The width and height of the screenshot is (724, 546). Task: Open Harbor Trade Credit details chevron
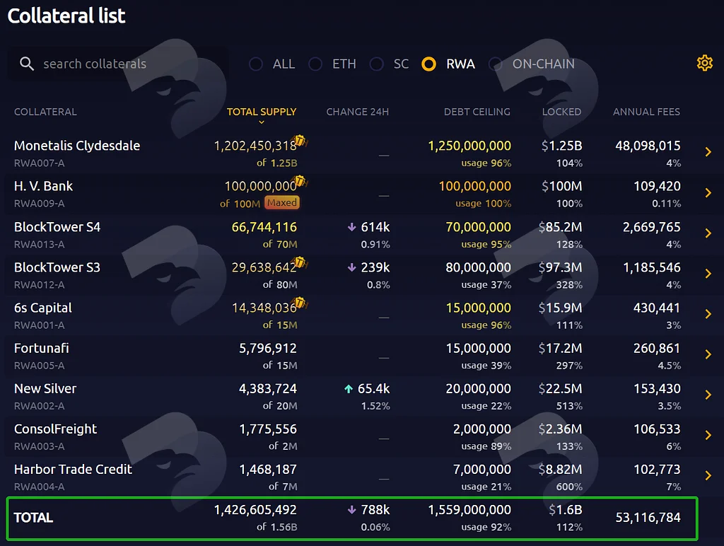[x=708, y=475]
